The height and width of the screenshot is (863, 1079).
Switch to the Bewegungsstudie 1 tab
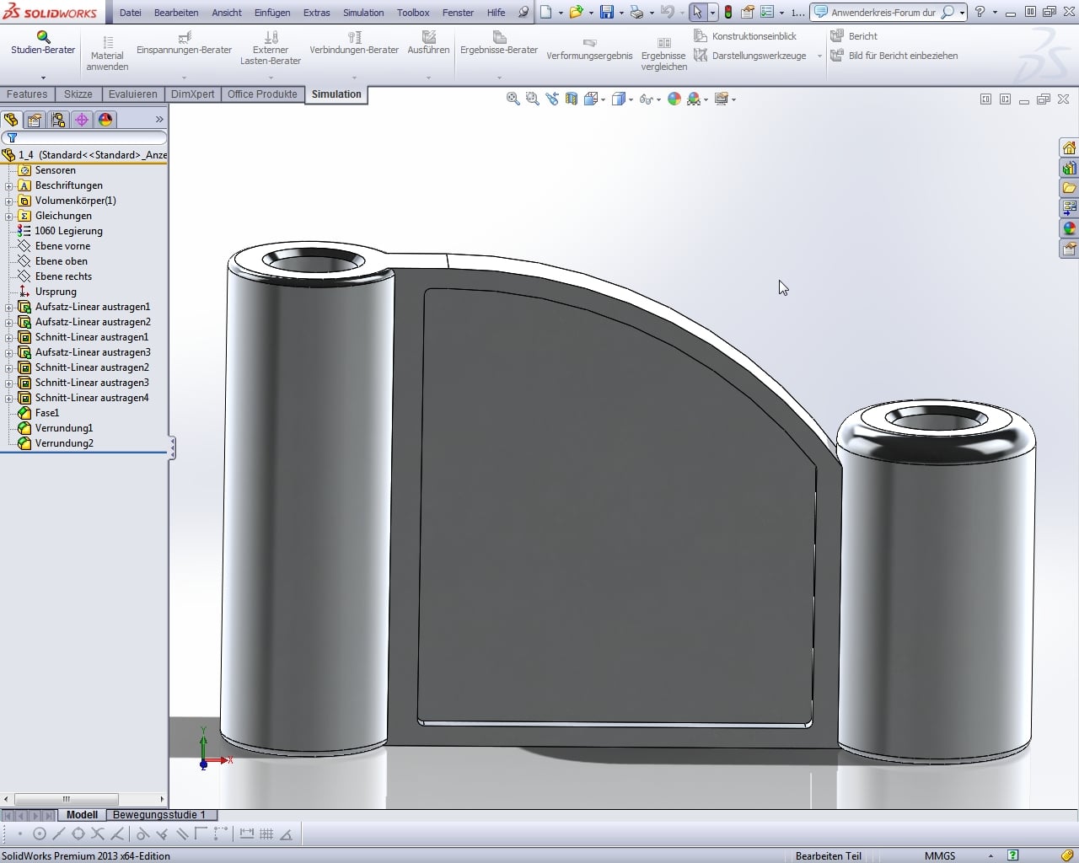click(x=159, y=815)
